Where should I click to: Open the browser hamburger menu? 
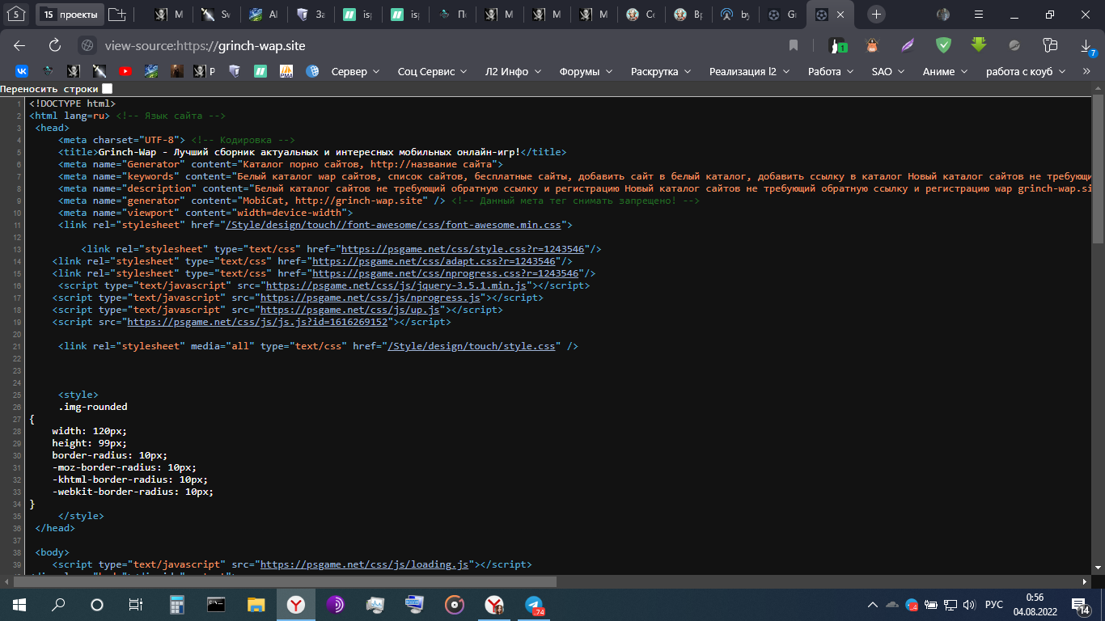coord(979,15)
